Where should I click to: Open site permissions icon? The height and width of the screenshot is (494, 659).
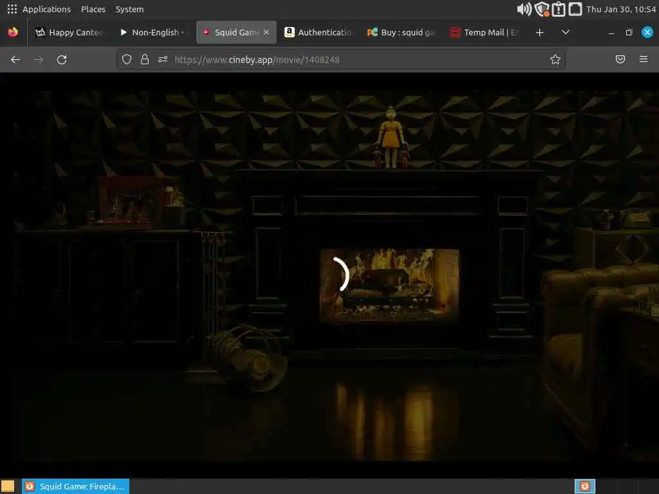coord(163,60)
